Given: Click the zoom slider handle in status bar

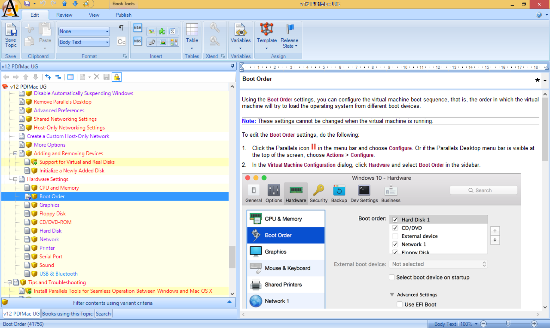Looking at the screenshot, I should pyautogui.click(x=508, y=324).
